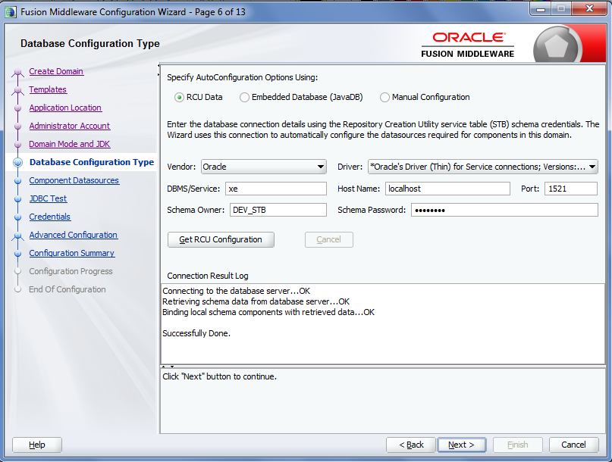Open the Templates step link
Screen dimensions: 612x462
[48, 89]
